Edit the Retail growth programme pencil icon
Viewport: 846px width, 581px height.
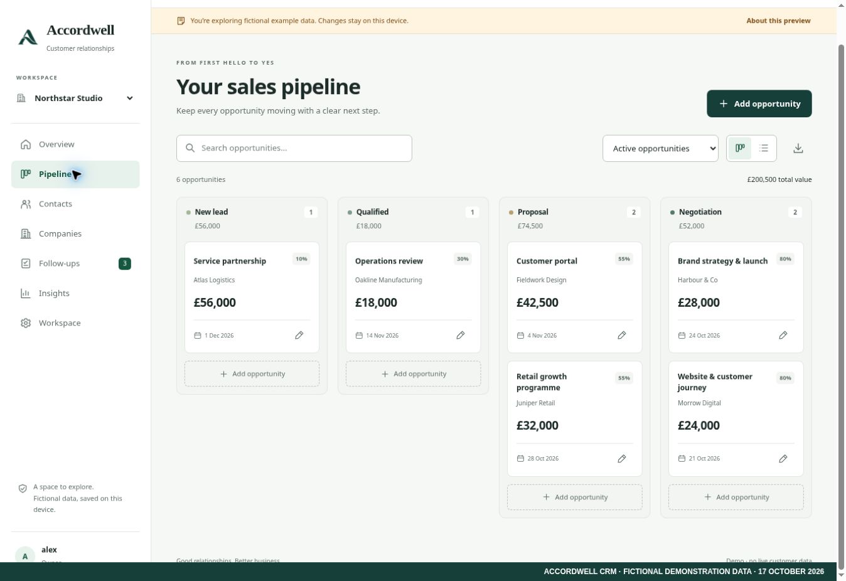tap(622, 459)
